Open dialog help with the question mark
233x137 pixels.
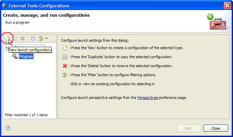pyautogui.click(x=8, y=128)
